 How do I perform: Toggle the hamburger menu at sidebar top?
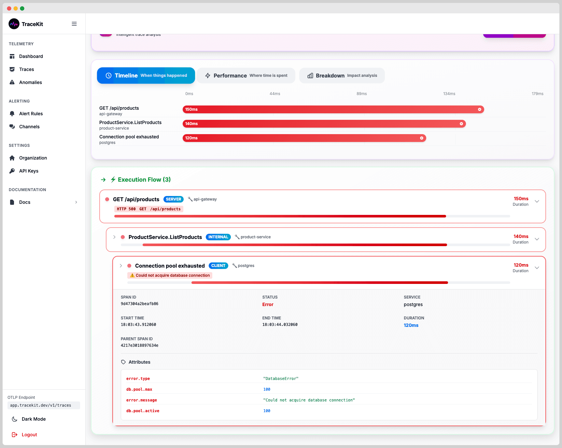coord(74,24)
